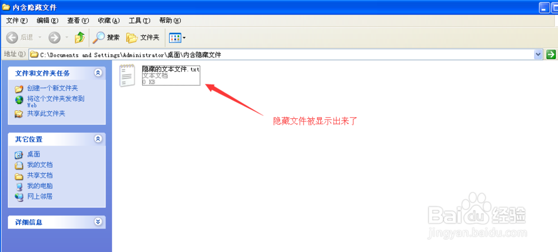Click the folder icon in address bar
The image size is (558, 252).
(34, 55)
